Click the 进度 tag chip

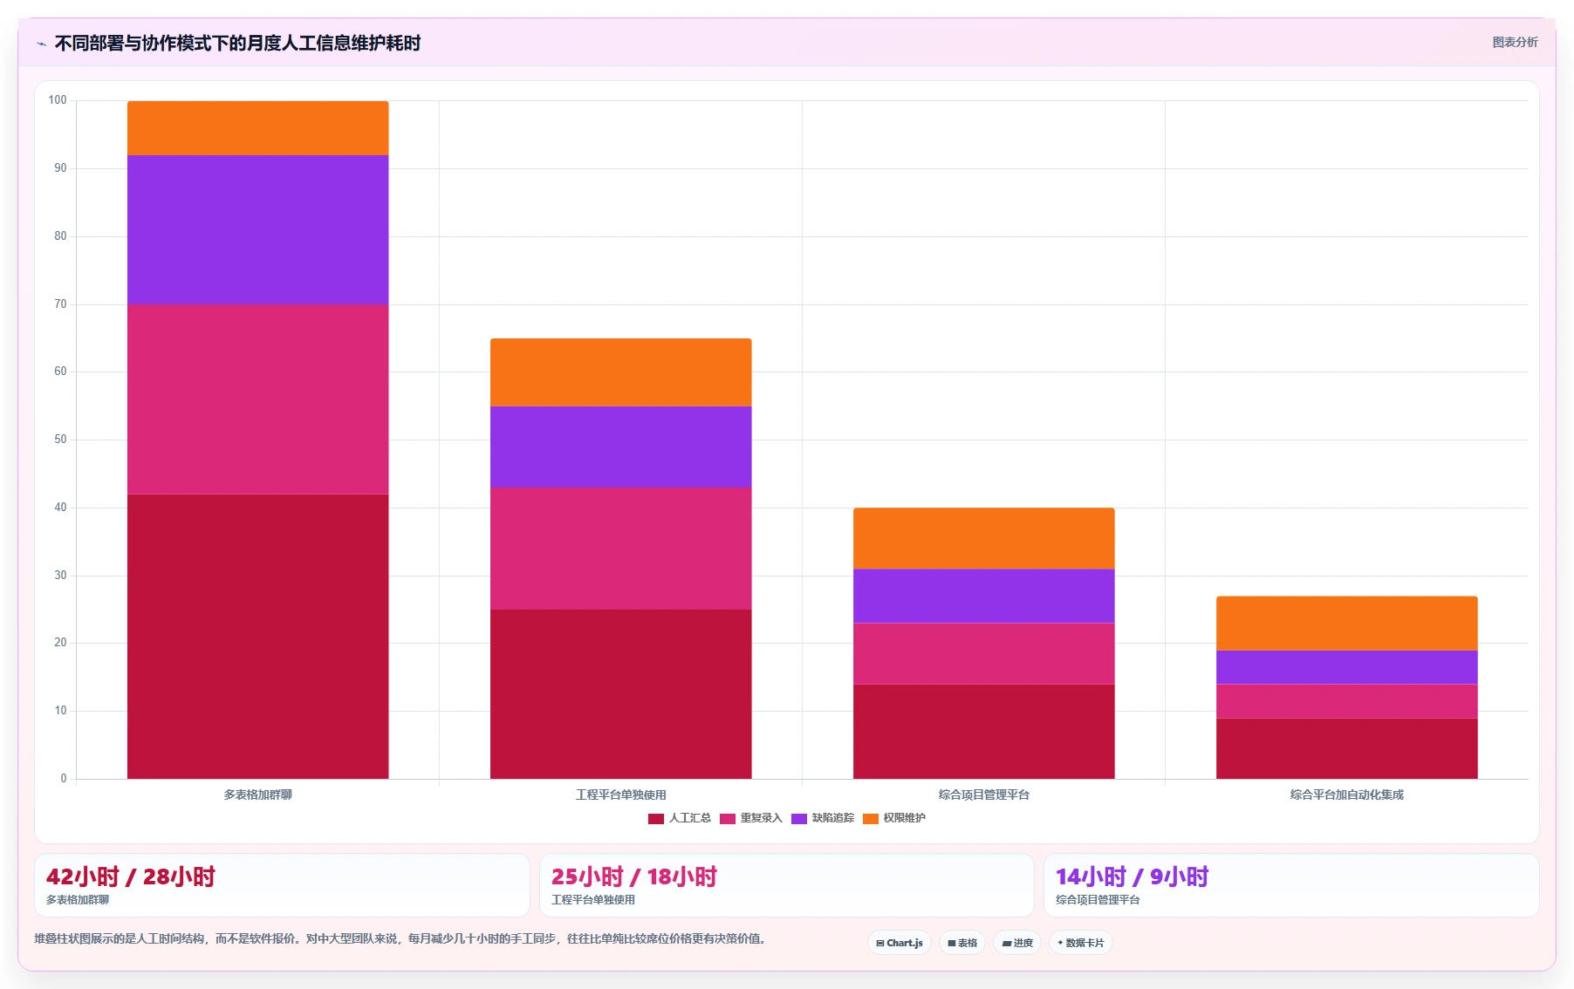[x=1017, y=943]
